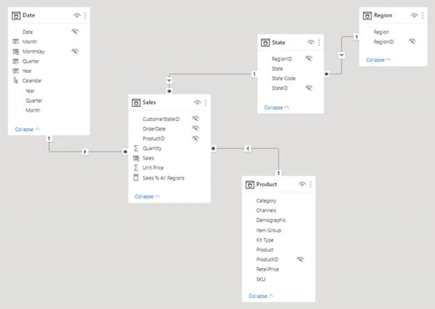The height and width of the screenshot is (309, 435).
Task: Click the Calendar hierarchy icon in Date table
Action: coord(16,81)
